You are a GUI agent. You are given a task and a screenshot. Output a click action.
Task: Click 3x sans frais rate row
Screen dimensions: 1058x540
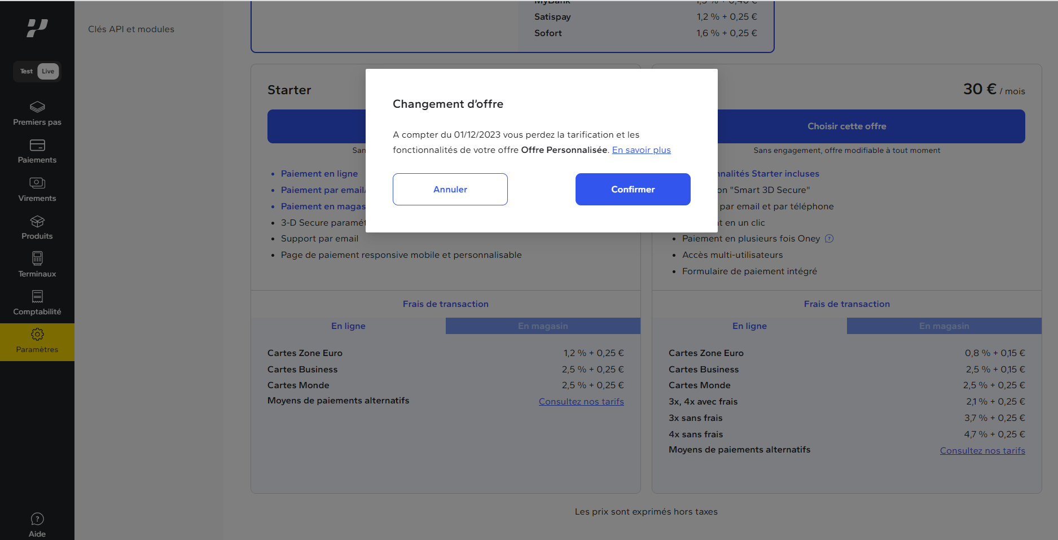[847, 418]
